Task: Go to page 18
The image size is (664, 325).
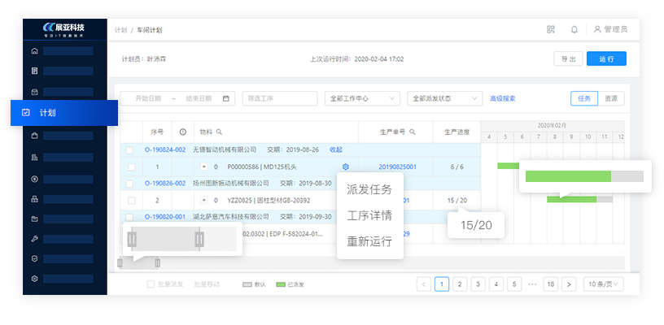Action: pos(551,284)
